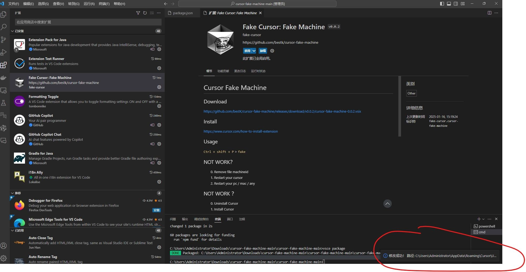Collapse the 已启用 section
Screen dimensions: 526x272
[12, 230]
